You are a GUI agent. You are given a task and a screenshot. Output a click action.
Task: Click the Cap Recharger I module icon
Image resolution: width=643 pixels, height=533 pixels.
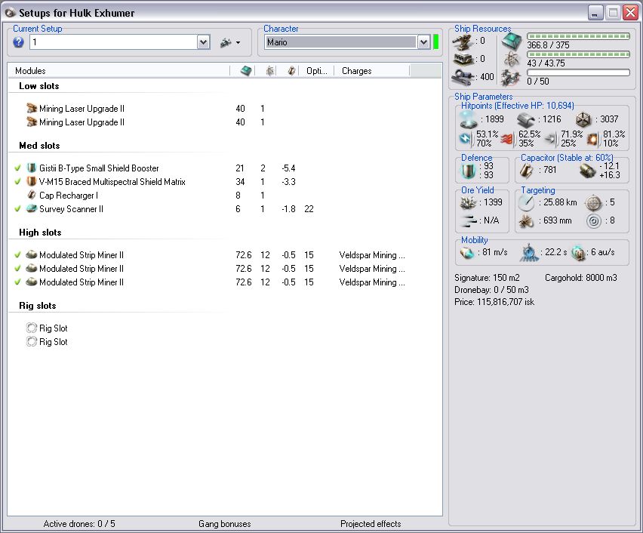tap(32, 195)
